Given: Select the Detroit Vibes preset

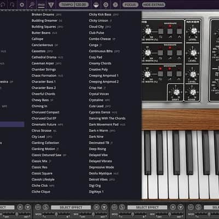Looking at the screenshot, I should click(x=98, y=180).
